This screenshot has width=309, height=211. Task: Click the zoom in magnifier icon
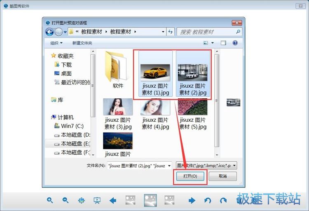tap(50, 200)
